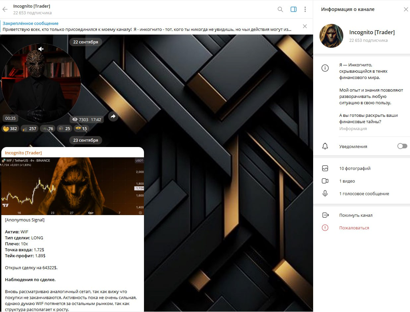410x312 pixels.
Task: Unmute the round video message speaker icon
Action: coord(40,48)
